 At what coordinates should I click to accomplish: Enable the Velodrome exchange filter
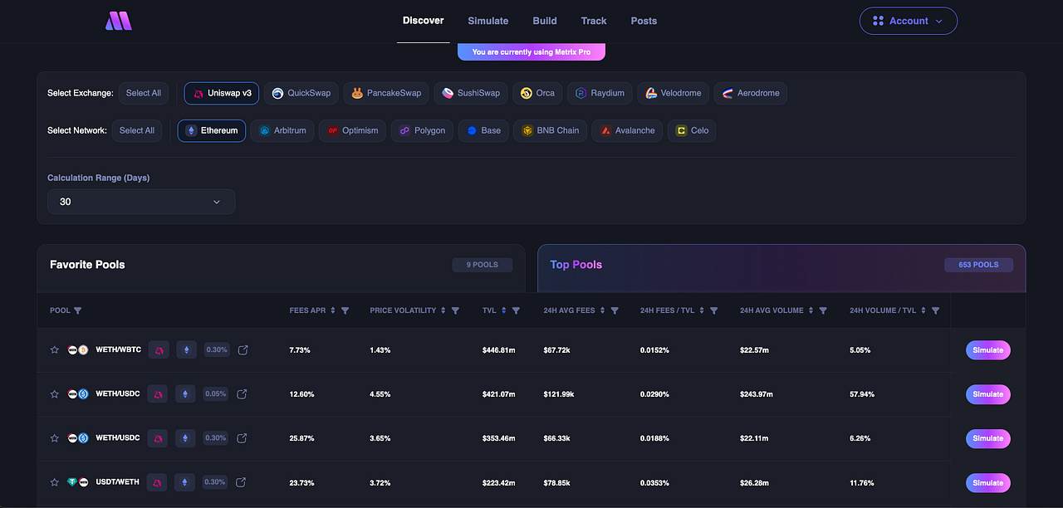point(674,93)
